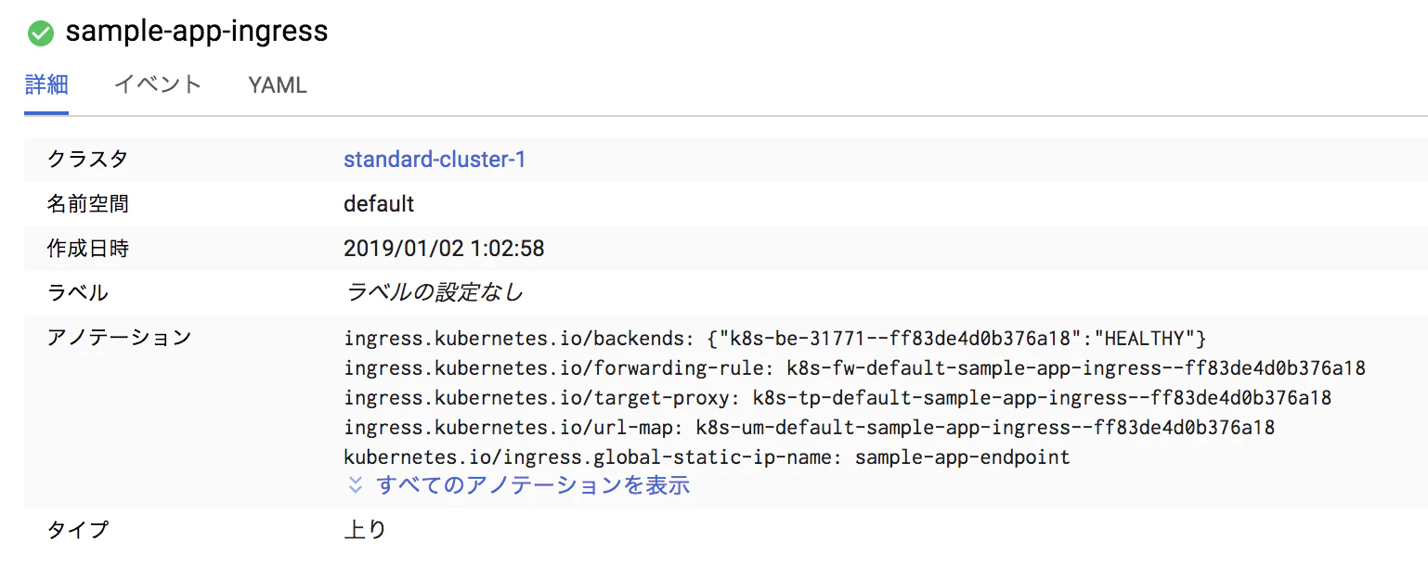Click the アノテーション row label

[x=119, y=338]
